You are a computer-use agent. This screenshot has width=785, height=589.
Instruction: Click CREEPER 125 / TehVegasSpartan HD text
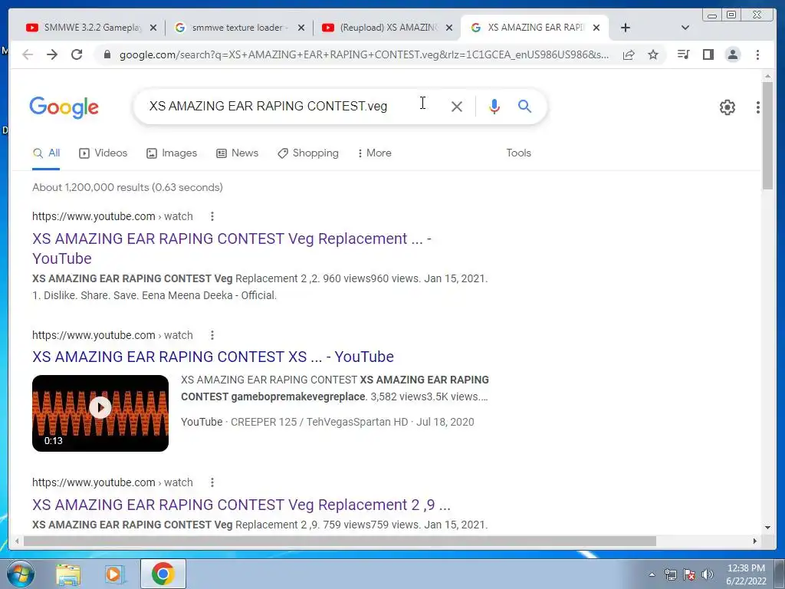320,422
